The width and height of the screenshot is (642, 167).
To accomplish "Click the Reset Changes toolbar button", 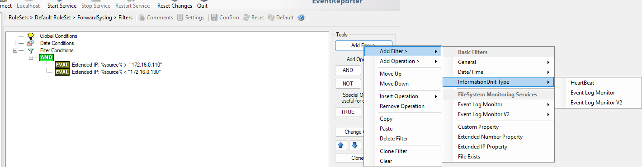I will click(175, 6).
